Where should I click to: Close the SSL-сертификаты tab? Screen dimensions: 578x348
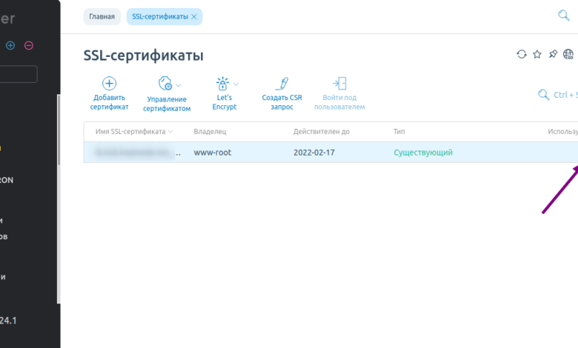click(x=194, y=16)
